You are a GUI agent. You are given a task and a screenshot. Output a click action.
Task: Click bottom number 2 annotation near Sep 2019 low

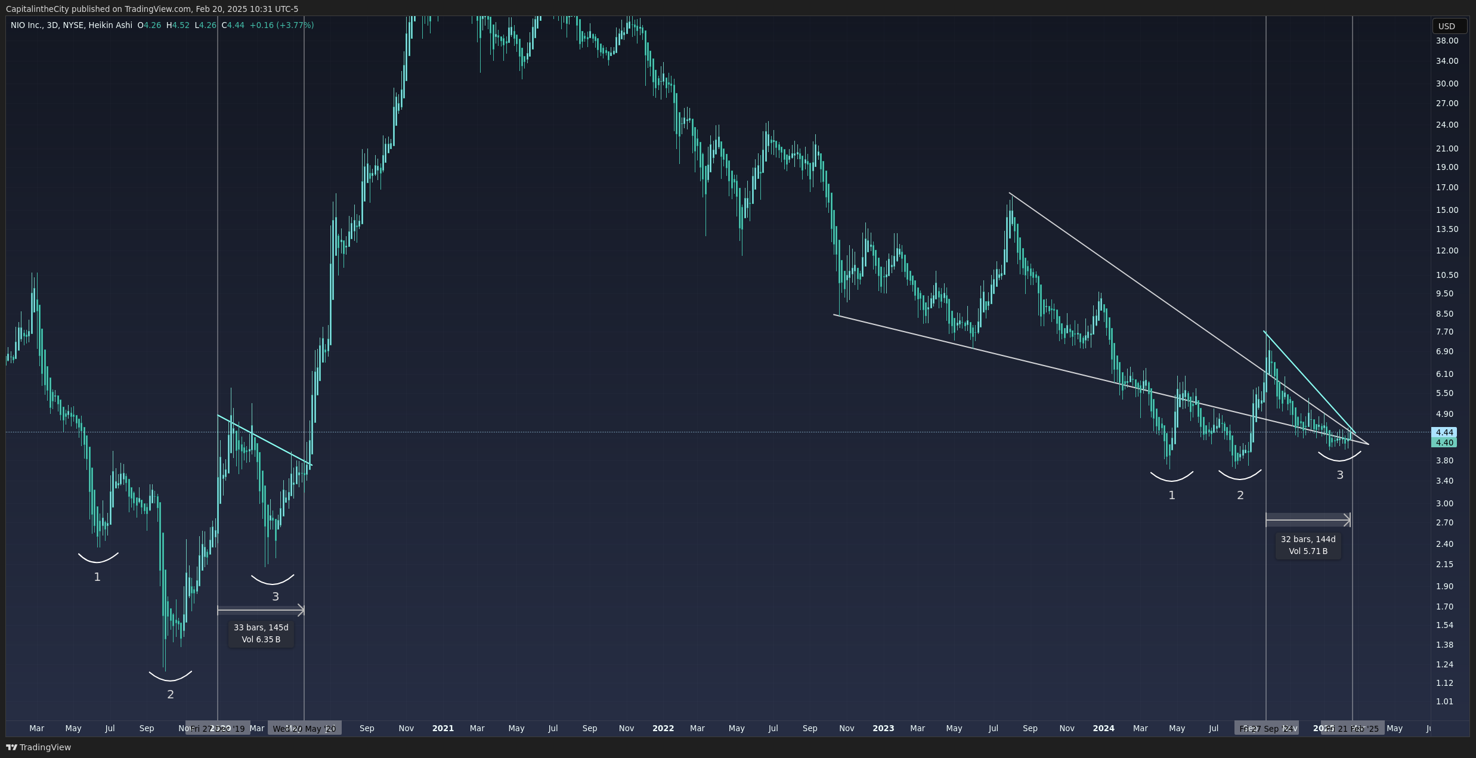171,694
